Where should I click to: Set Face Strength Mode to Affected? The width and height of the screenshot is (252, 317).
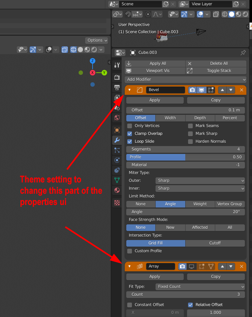point(200,228)
